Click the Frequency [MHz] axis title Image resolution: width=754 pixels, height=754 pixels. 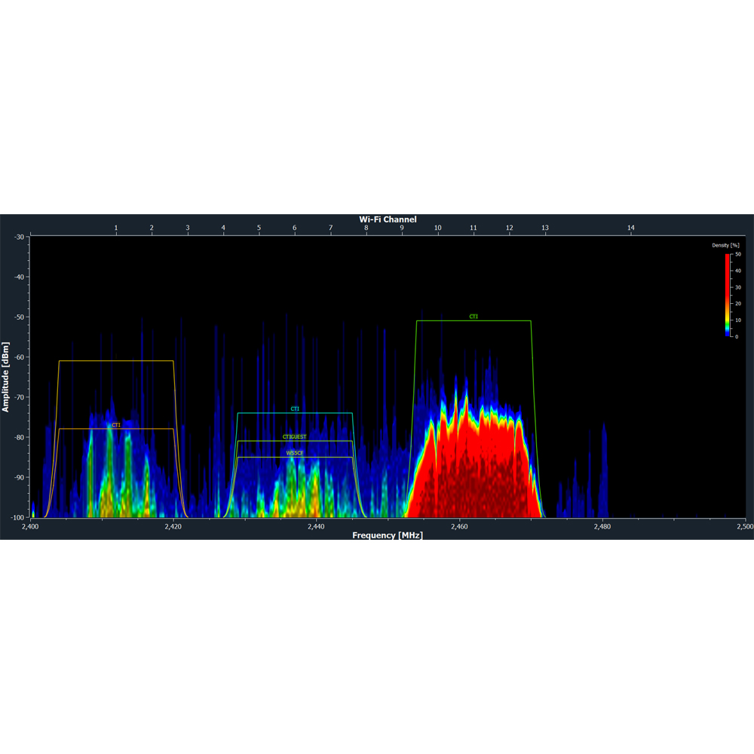click(x=388, y=535)
